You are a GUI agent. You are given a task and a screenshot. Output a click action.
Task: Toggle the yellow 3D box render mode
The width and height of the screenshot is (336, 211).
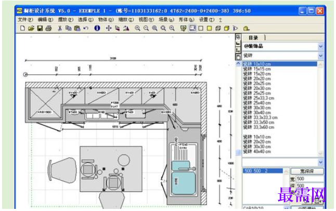click(x=226, y=28)
